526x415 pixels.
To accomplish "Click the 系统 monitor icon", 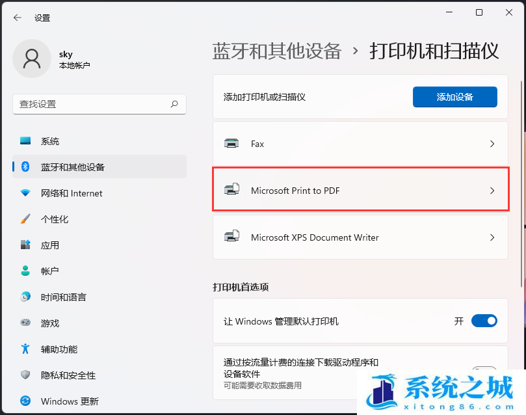I will 25,141.
